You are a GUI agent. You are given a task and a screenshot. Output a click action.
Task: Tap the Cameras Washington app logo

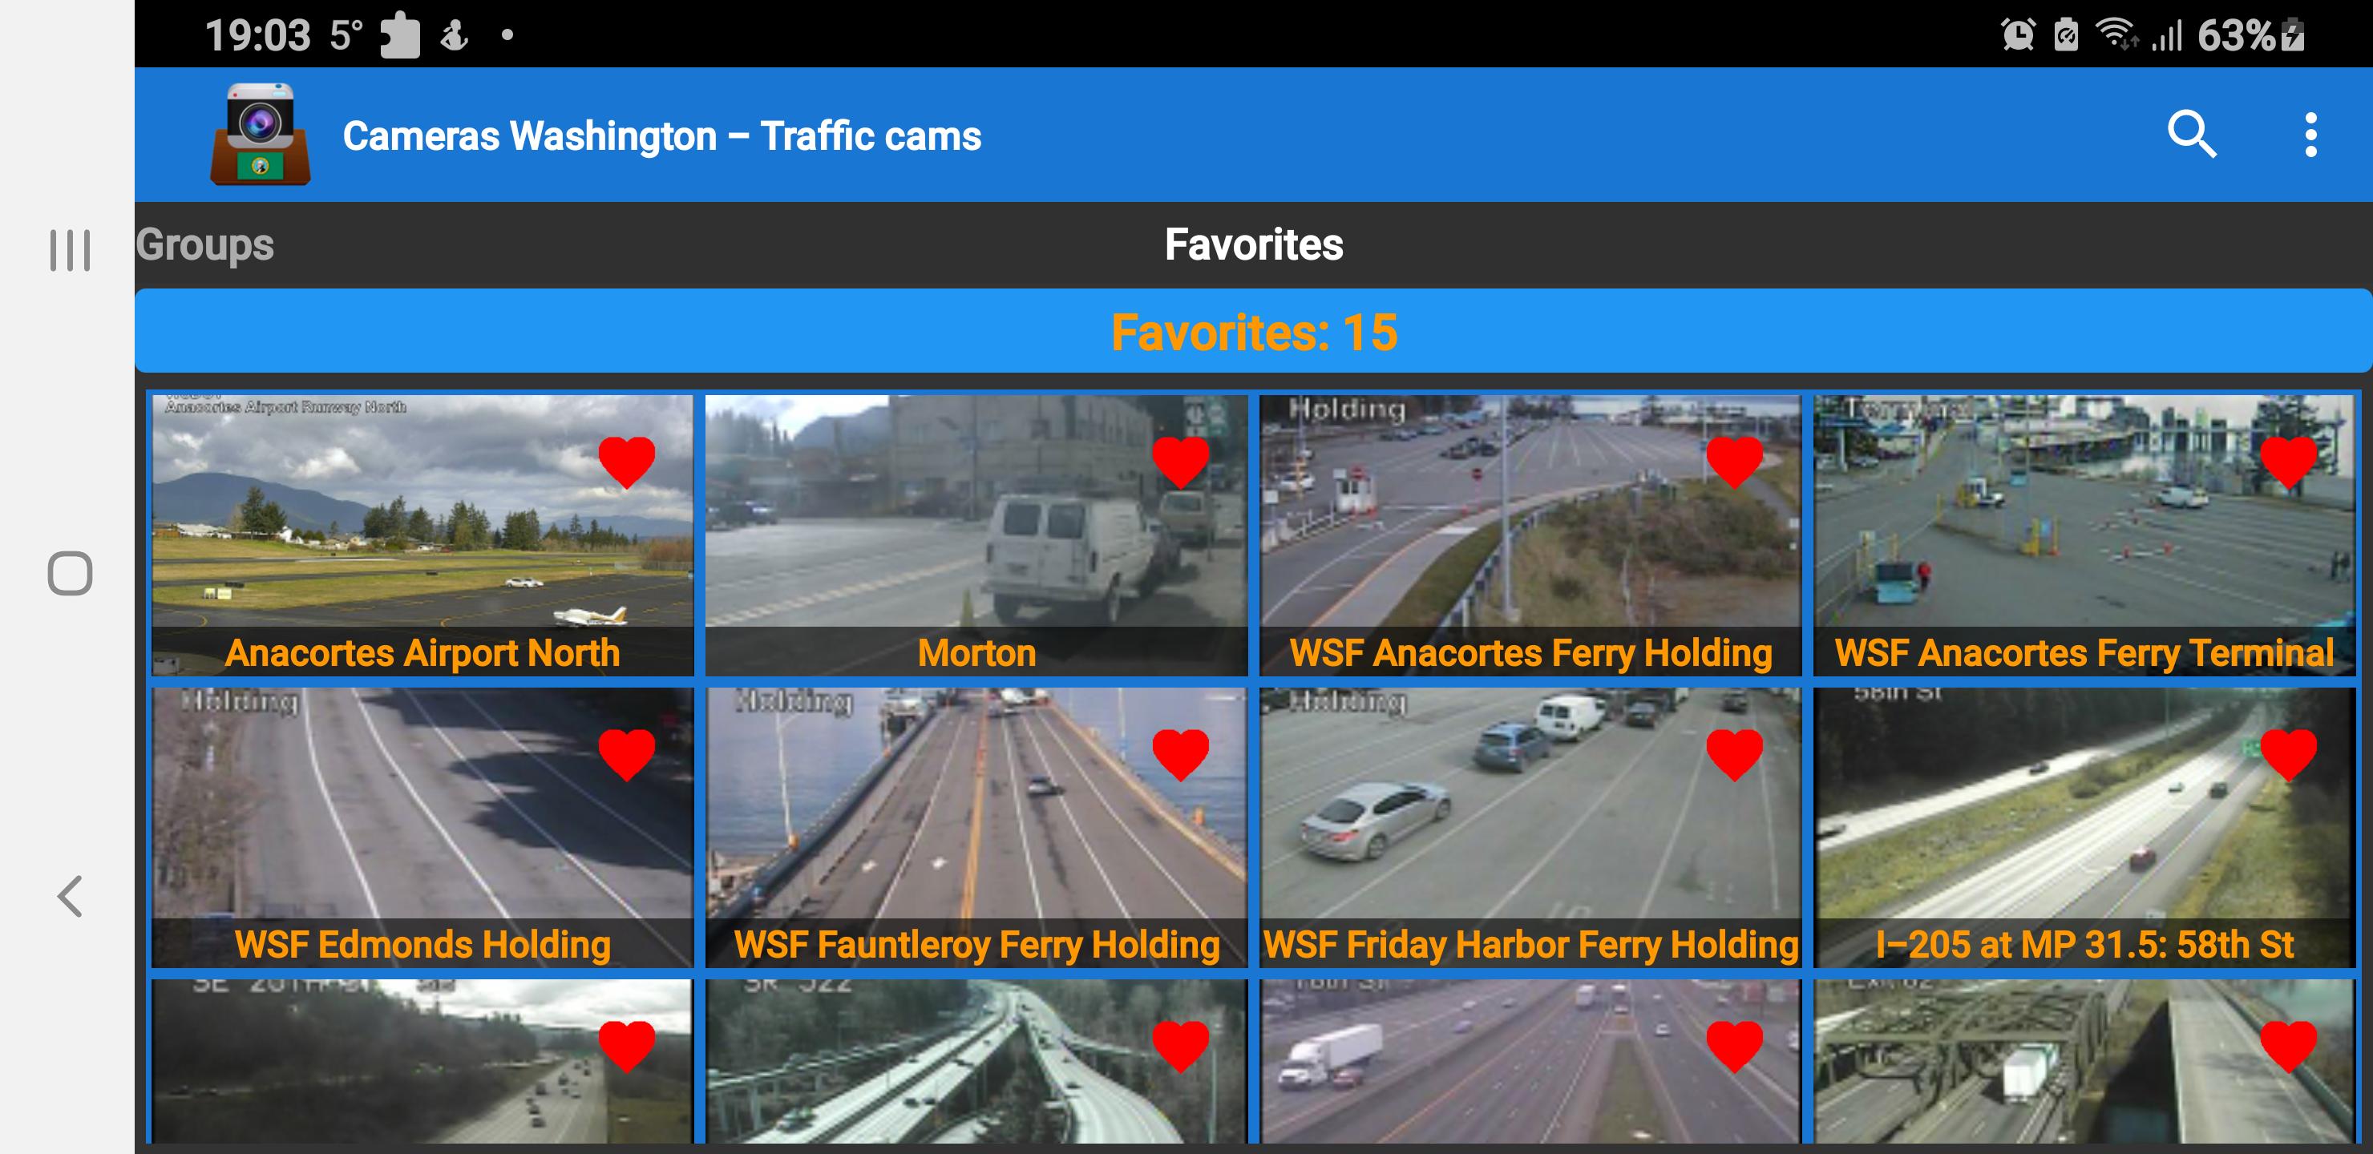pos(261,135)
